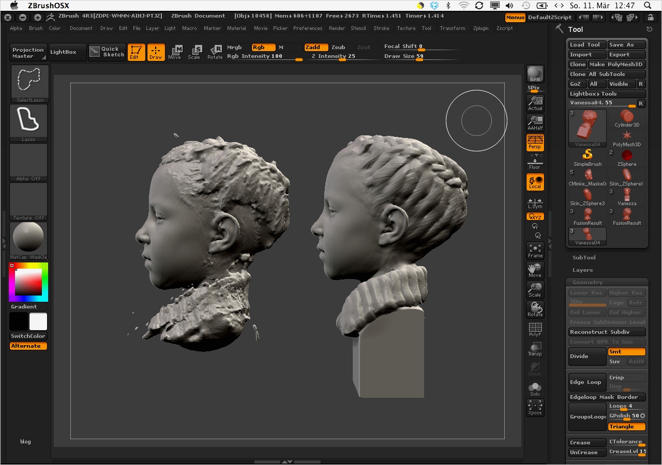This screenshot has height=465, width=662.
Task: Open the Zplugin menu
Action: (x=480, y=28)
